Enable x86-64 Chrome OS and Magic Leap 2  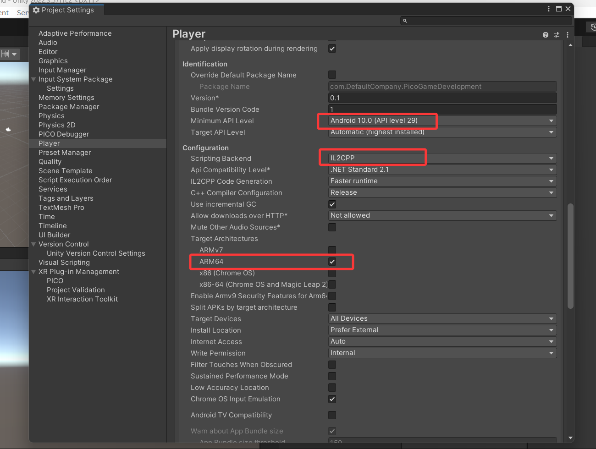point(332,285)
